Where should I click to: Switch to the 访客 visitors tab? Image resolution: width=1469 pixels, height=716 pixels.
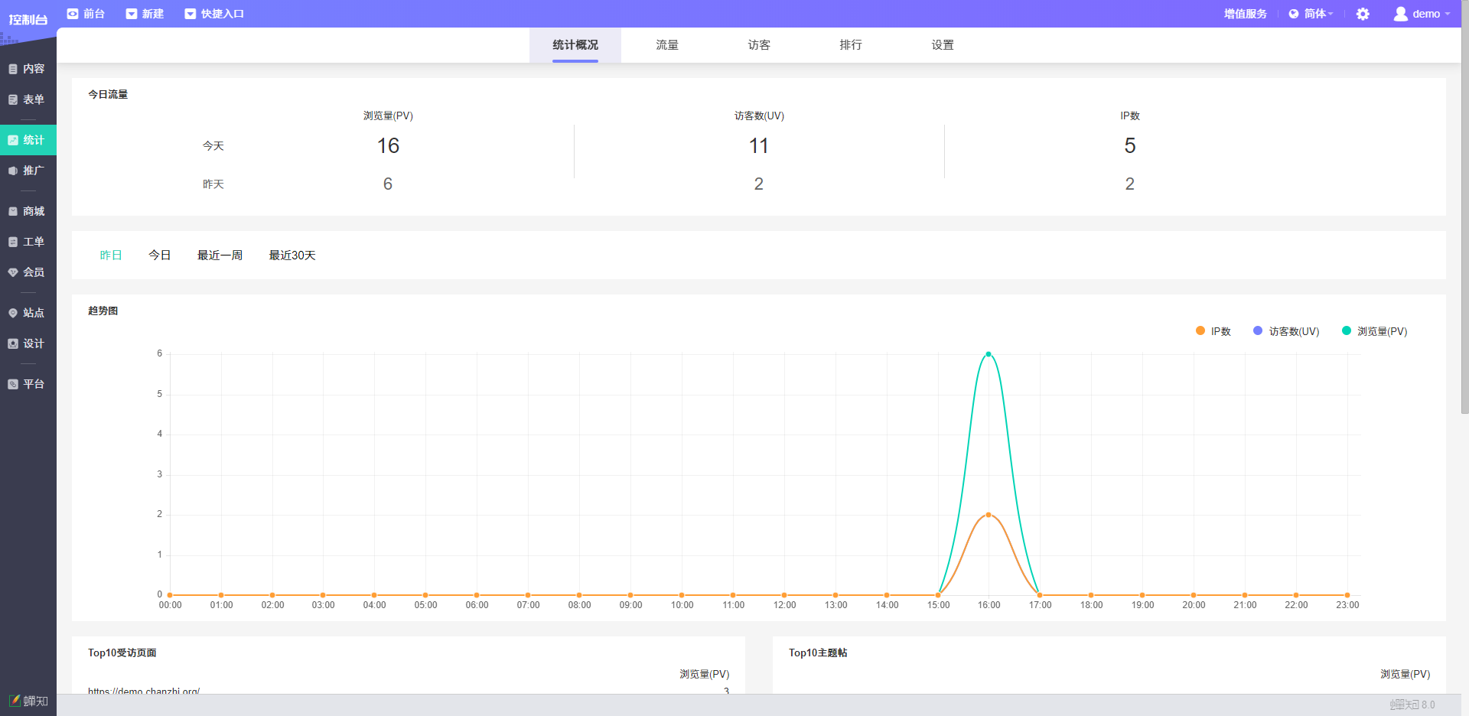tap(759, 45)
